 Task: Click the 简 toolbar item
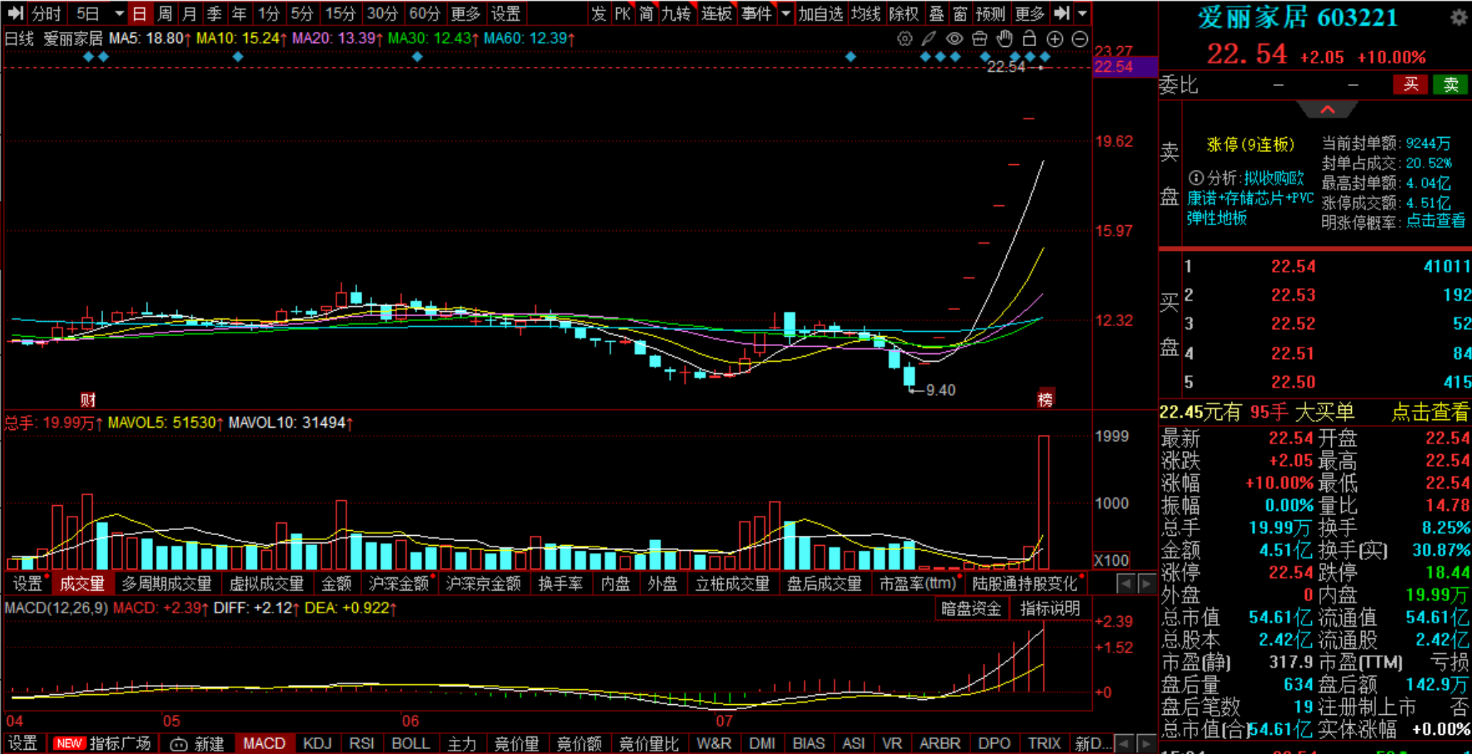click(646, 13)
